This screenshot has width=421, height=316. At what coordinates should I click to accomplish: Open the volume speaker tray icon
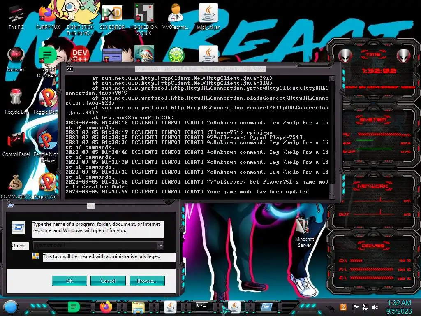coord(375,307)
